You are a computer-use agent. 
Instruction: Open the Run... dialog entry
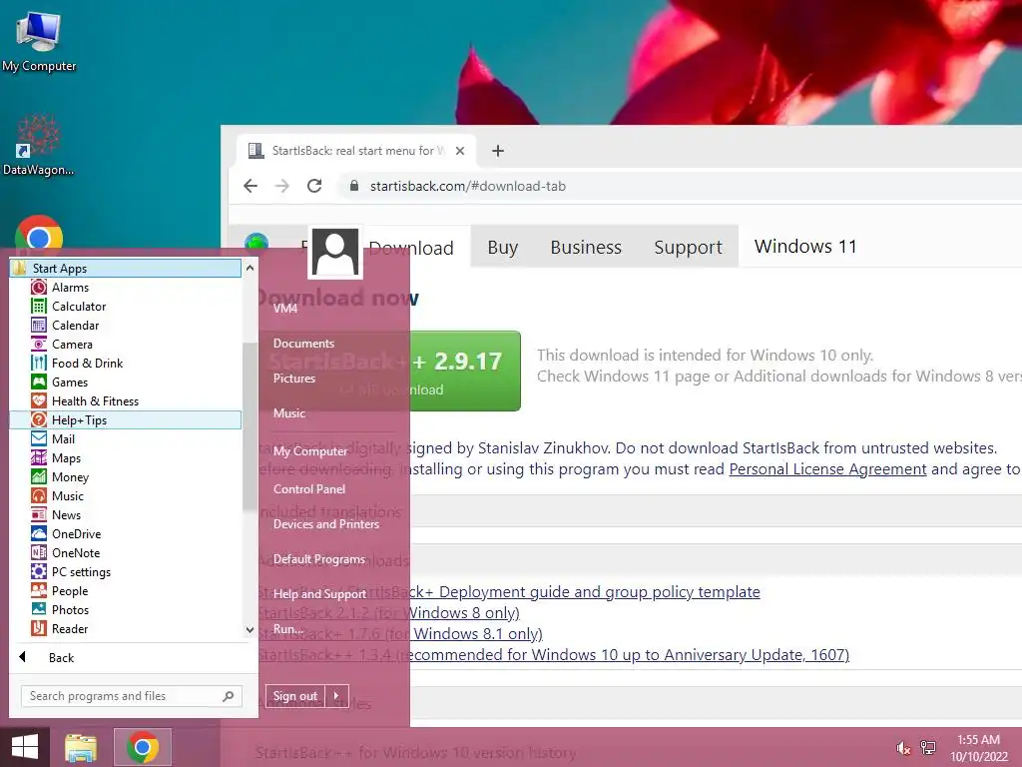pyautogui.click(x=287, y=629)
